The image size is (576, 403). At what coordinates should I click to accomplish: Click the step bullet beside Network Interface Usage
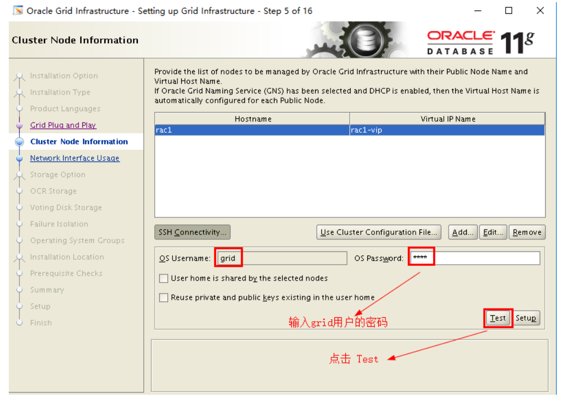click(19, 158)
